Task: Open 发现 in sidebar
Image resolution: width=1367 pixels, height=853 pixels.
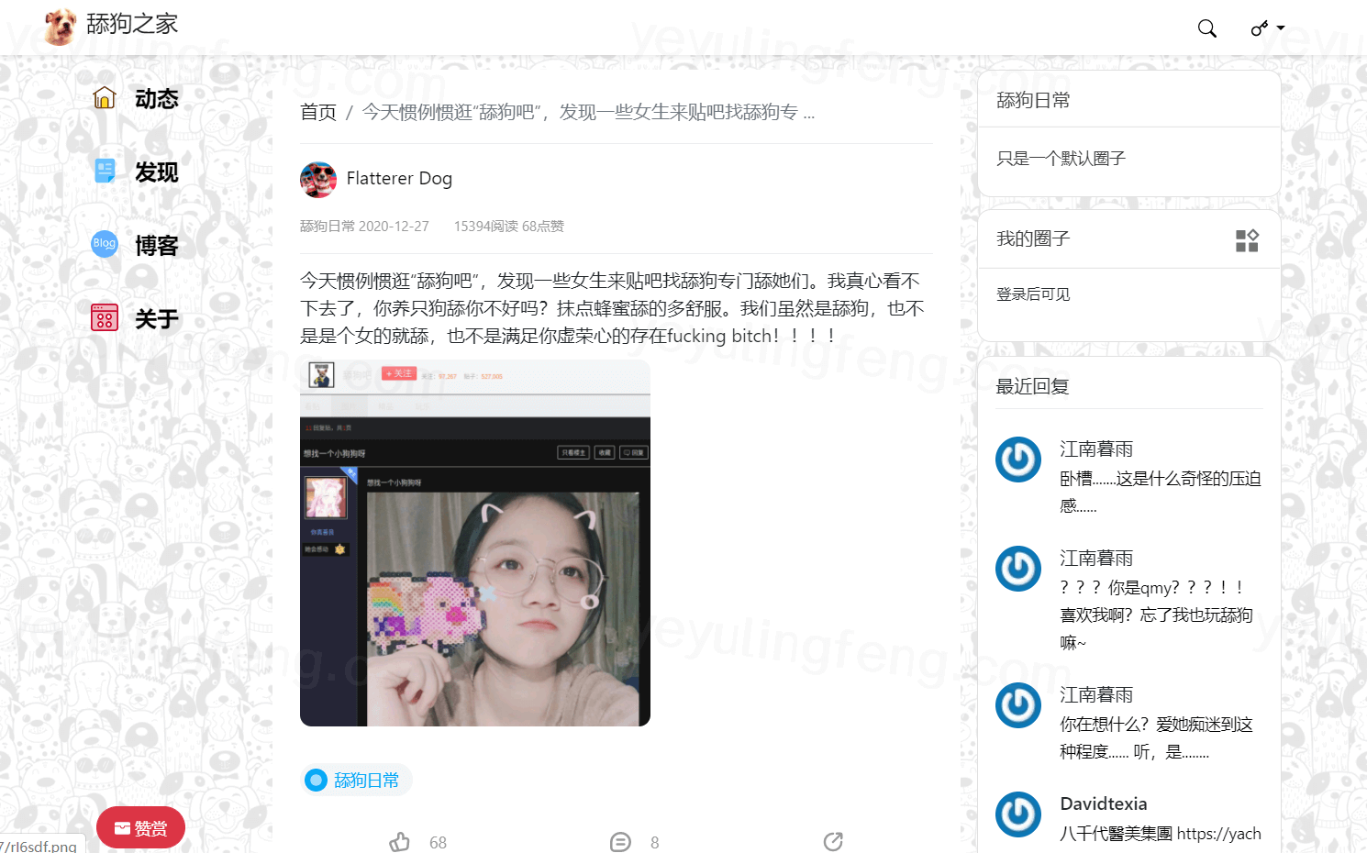Action: pos(157,172)
